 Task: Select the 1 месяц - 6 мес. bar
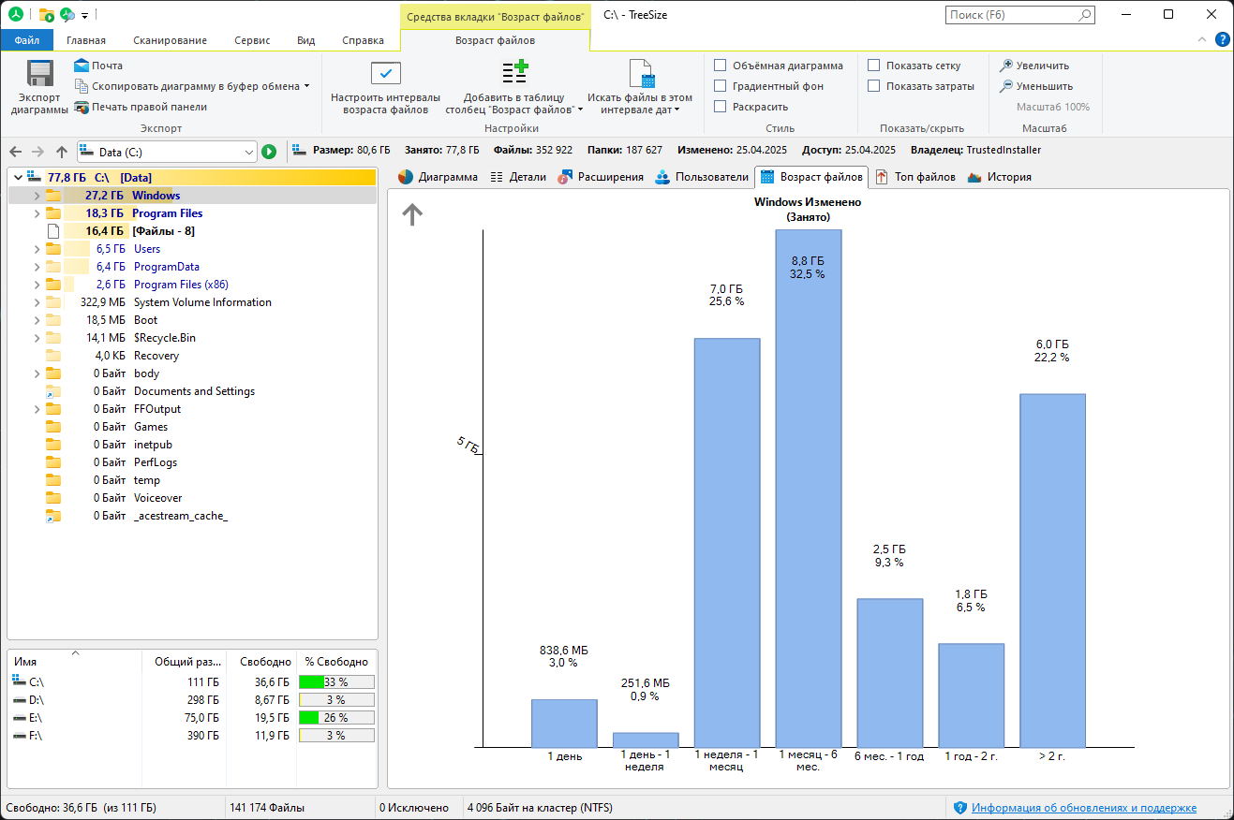[x=808, y=489]
